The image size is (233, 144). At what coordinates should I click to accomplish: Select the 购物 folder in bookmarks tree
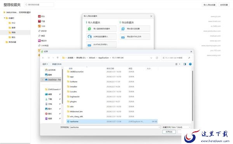[15, 33]
